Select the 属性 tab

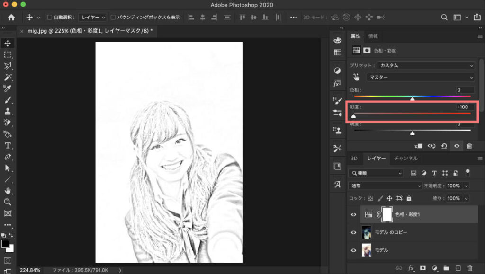pos(355,36)
